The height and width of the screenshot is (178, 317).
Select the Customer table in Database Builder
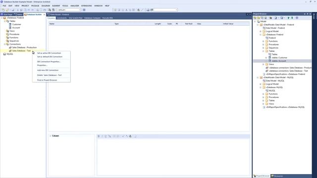(16, 24)
